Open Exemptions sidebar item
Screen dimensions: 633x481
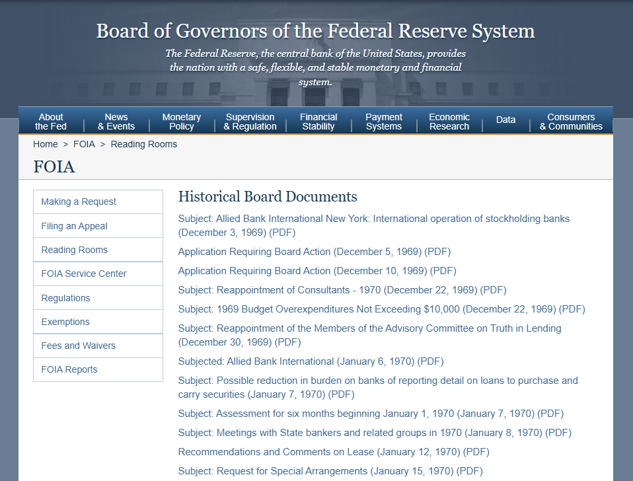pyautogui.click(x=98, y=322)
